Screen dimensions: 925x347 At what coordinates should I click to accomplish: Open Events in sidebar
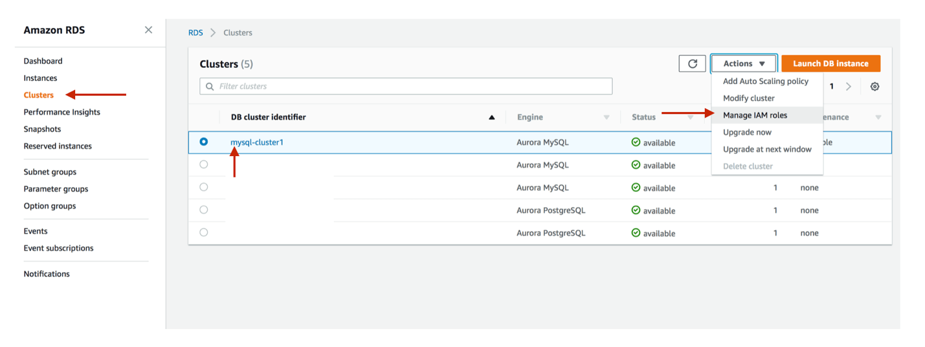[36, 231]
